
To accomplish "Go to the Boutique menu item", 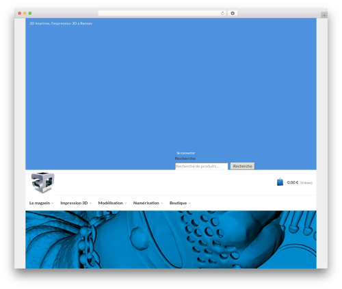I will (178, 203).
